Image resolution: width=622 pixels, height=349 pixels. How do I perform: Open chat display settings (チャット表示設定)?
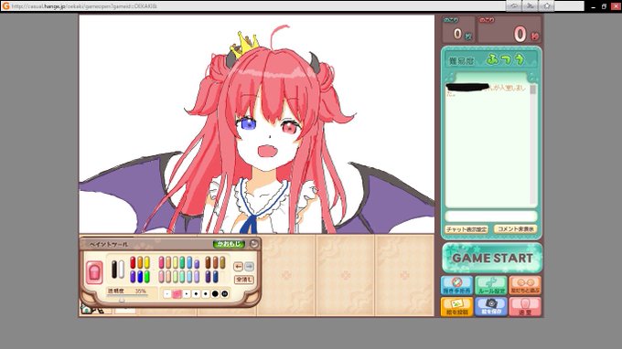pos(466,229)
